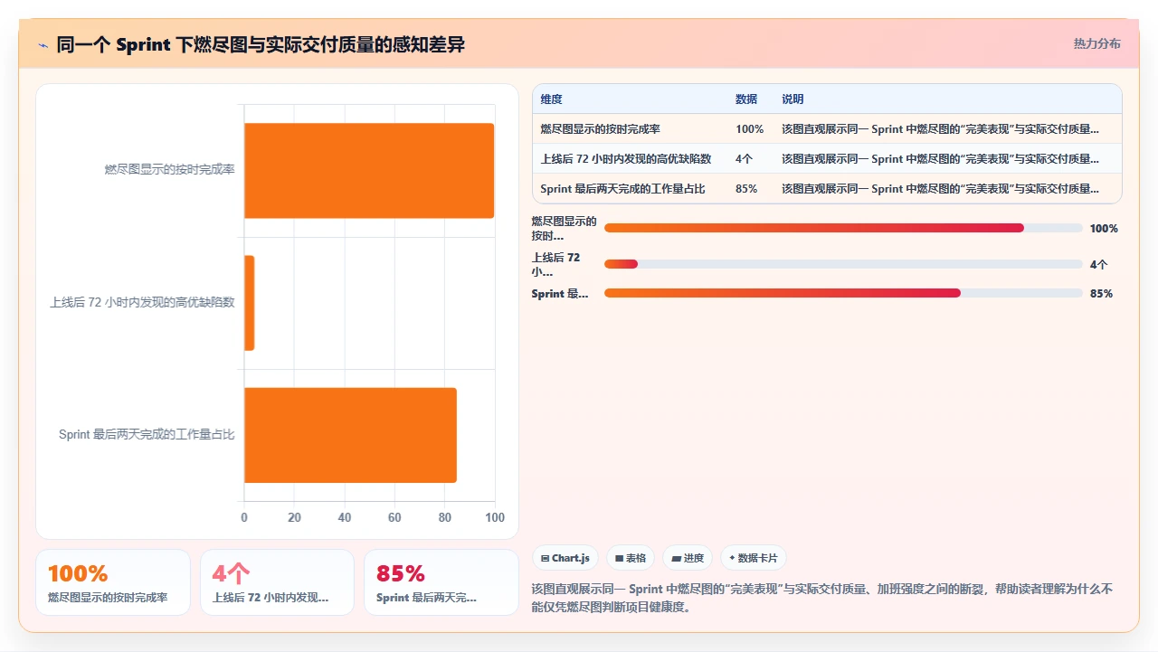Click the 100% value beside the progress bar
This screenshot has width=1158, height=652.
[1104, 228]
